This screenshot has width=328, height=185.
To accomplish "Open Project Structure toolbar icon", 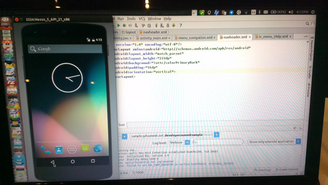I will pos(149,26).
